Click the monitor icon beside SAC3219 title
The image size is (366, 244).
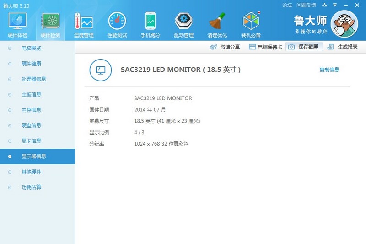pos(101,70)
